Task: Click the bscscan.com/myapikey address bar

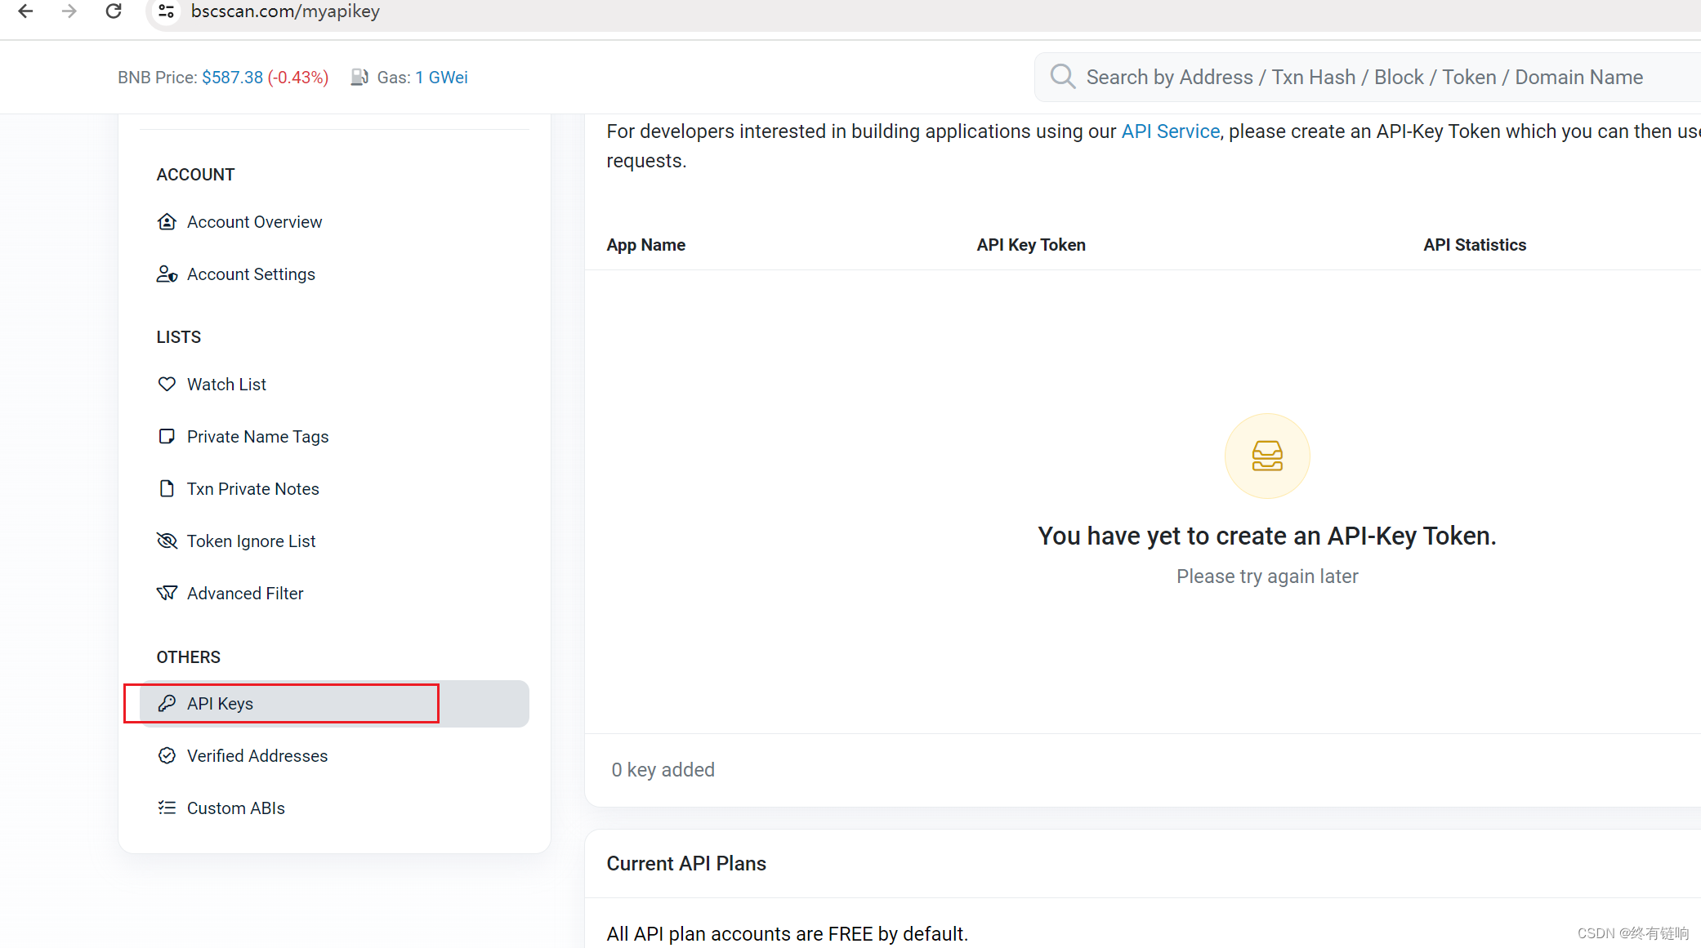Action: pyautogui.click(x=285, y=11)
